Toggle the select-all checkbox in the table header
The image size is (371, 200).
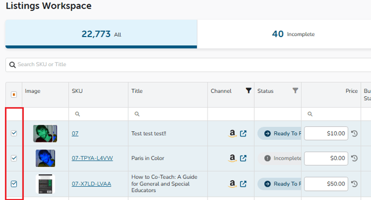tap(13, 95)
